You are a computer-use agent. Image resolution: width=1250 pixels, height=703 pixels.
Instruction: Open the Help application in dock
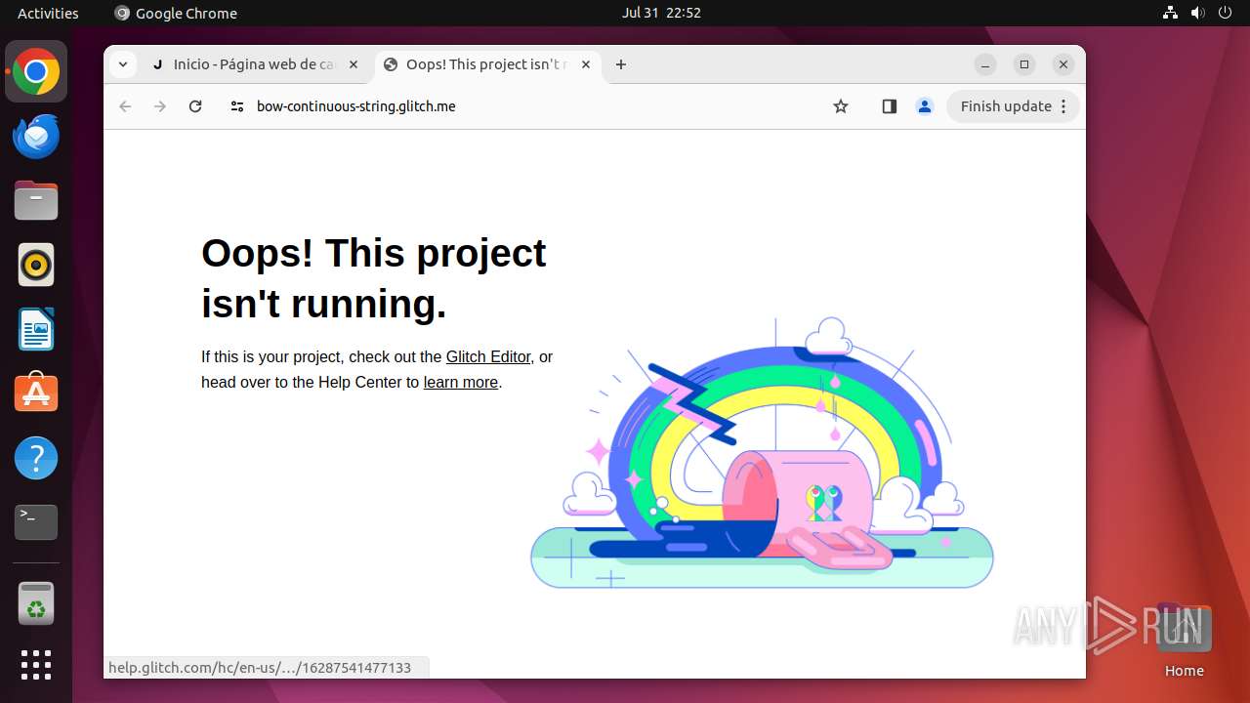pos(36,458)
